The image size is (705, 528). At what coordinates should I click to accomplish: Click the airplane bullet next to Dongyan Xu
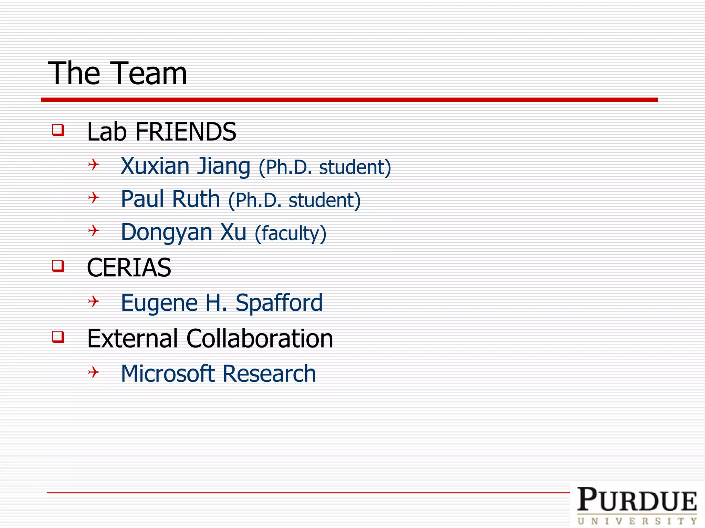tap(93, 230)
